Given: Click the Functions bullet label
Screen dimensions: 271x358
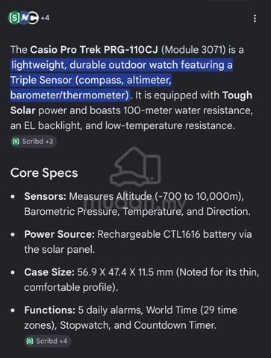Looking at the screenshot, I should click(x=49, y=310).
